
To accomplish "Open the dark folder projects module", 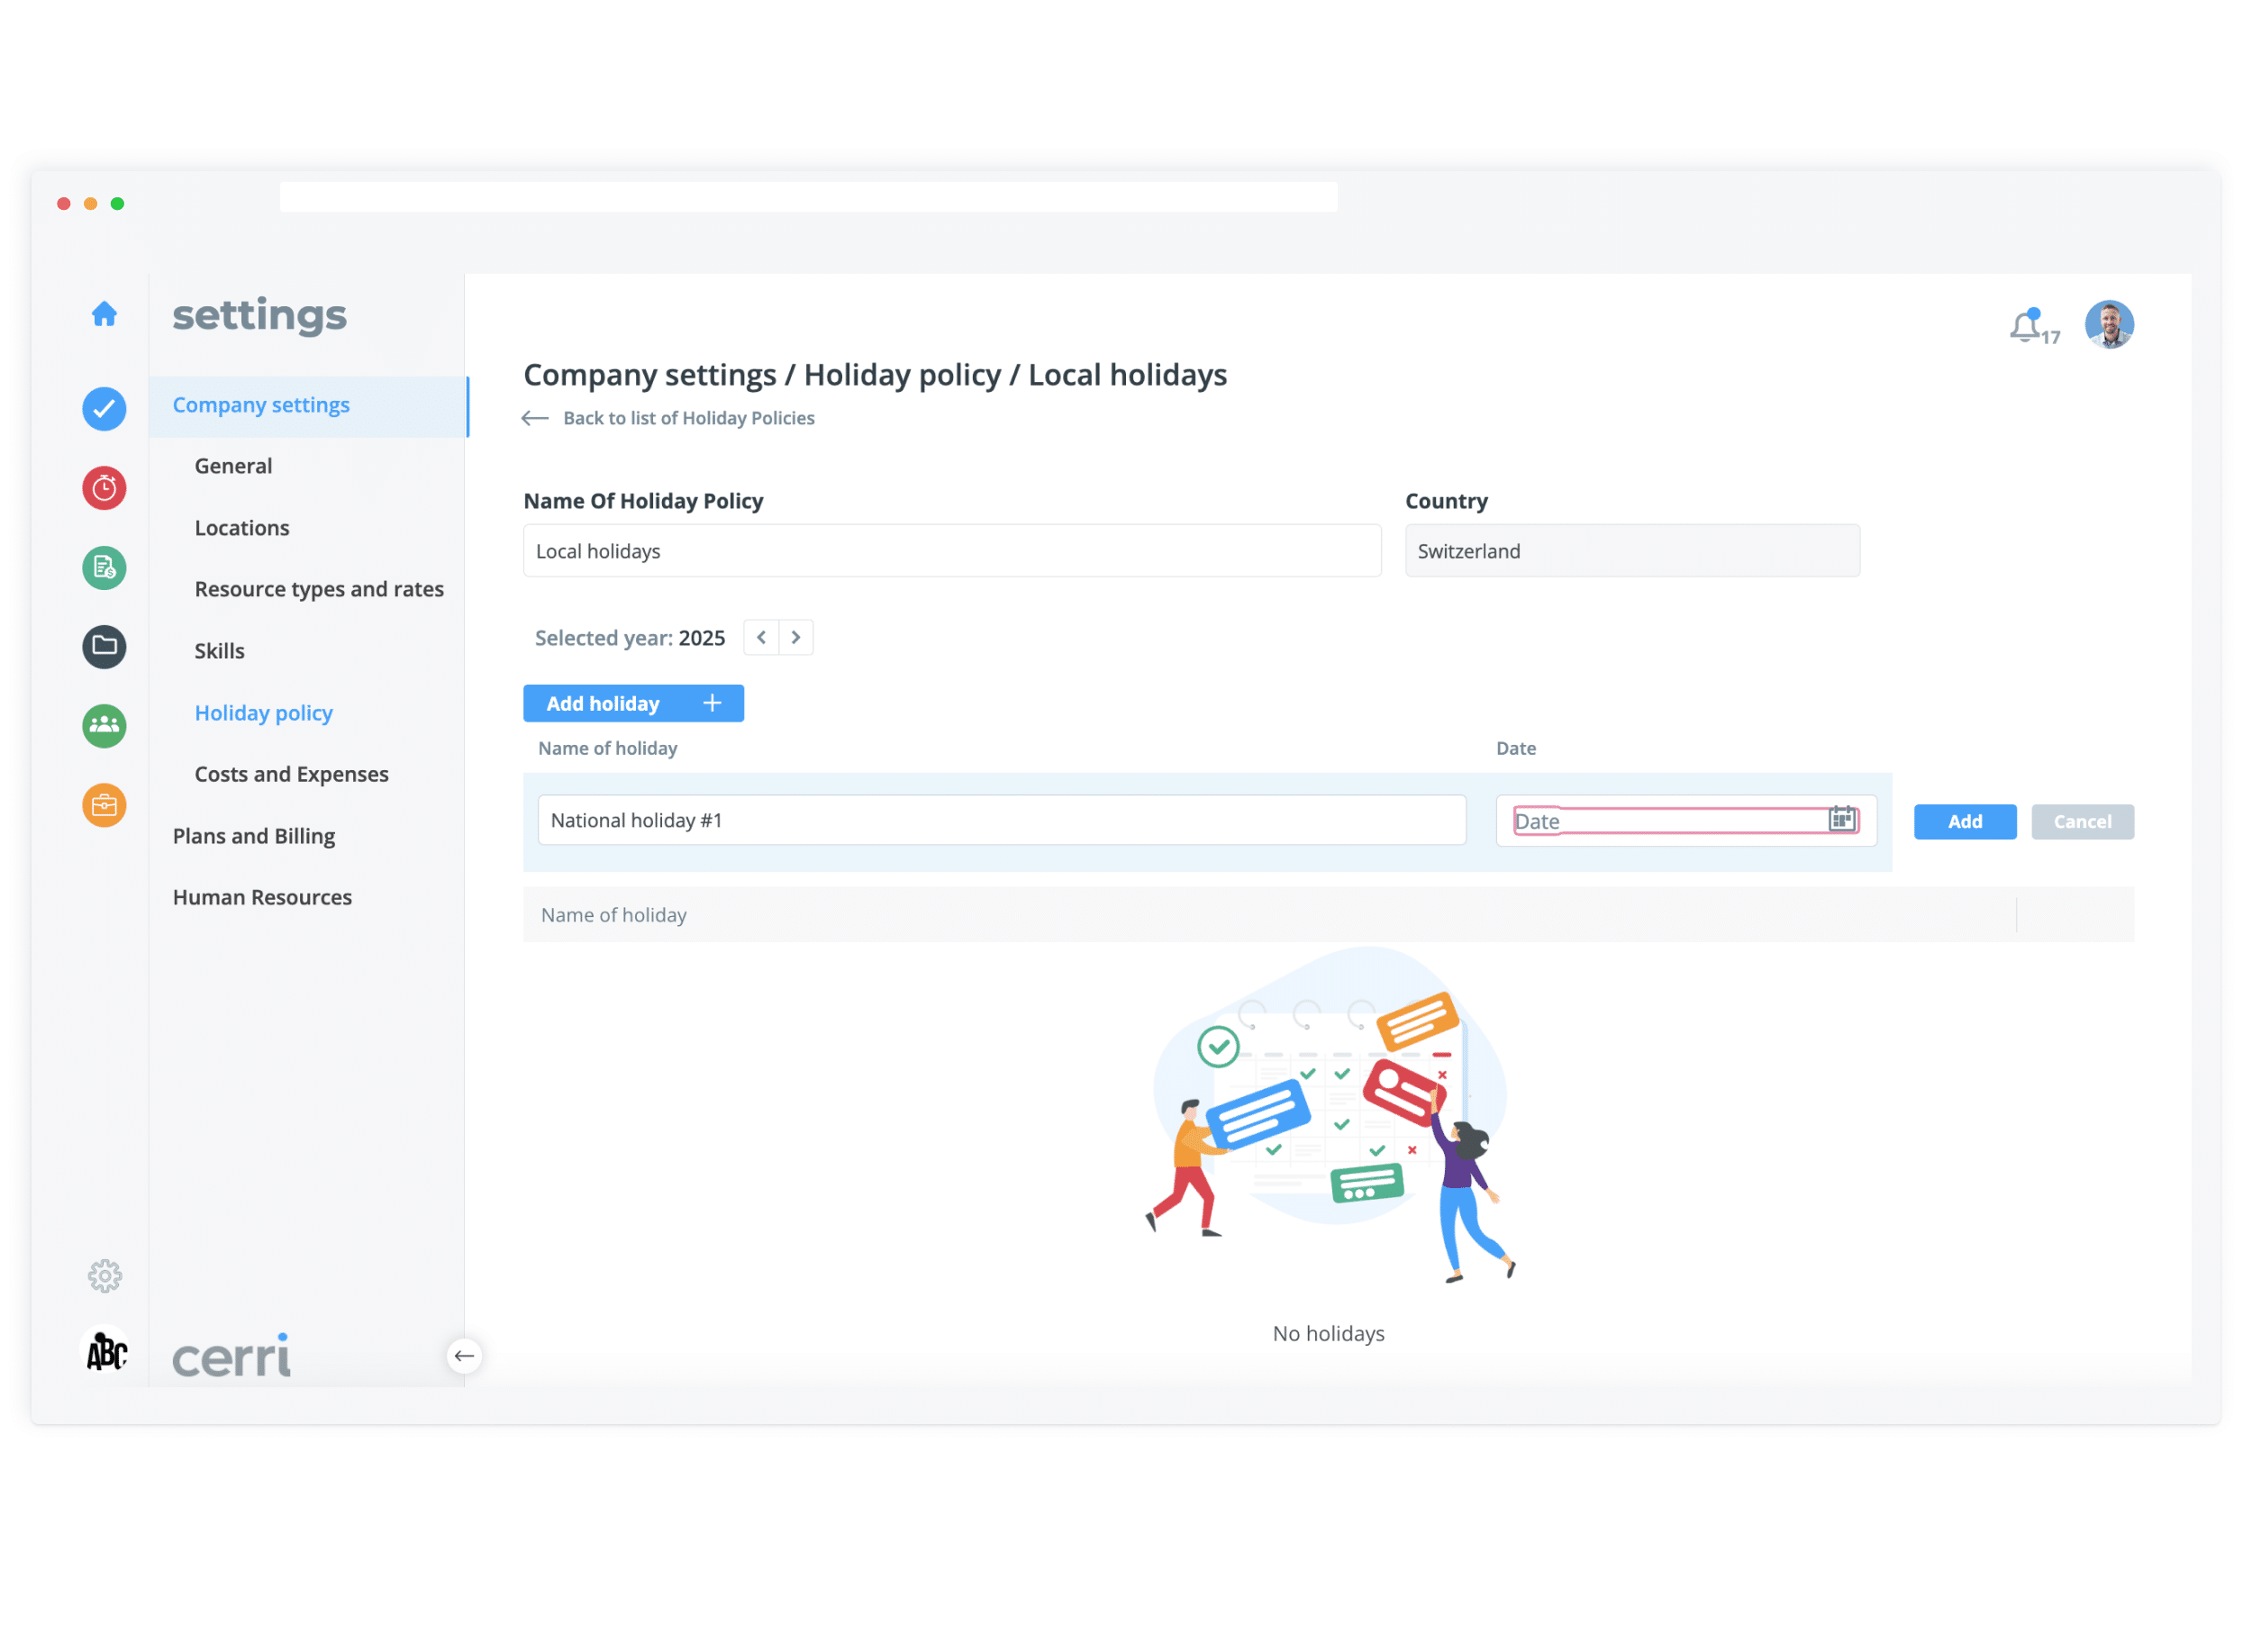I will (x=104, y=647).
